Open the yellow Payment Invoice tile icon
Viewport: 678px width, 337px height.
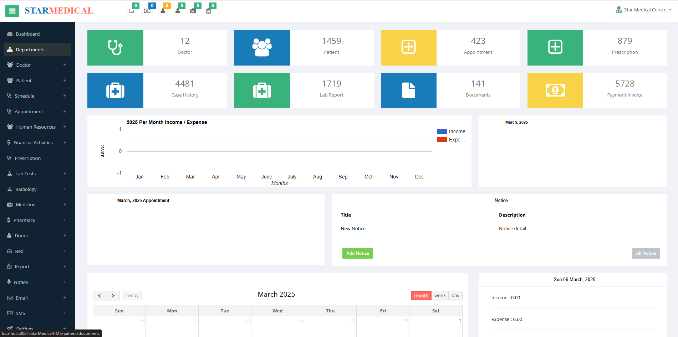555,90
